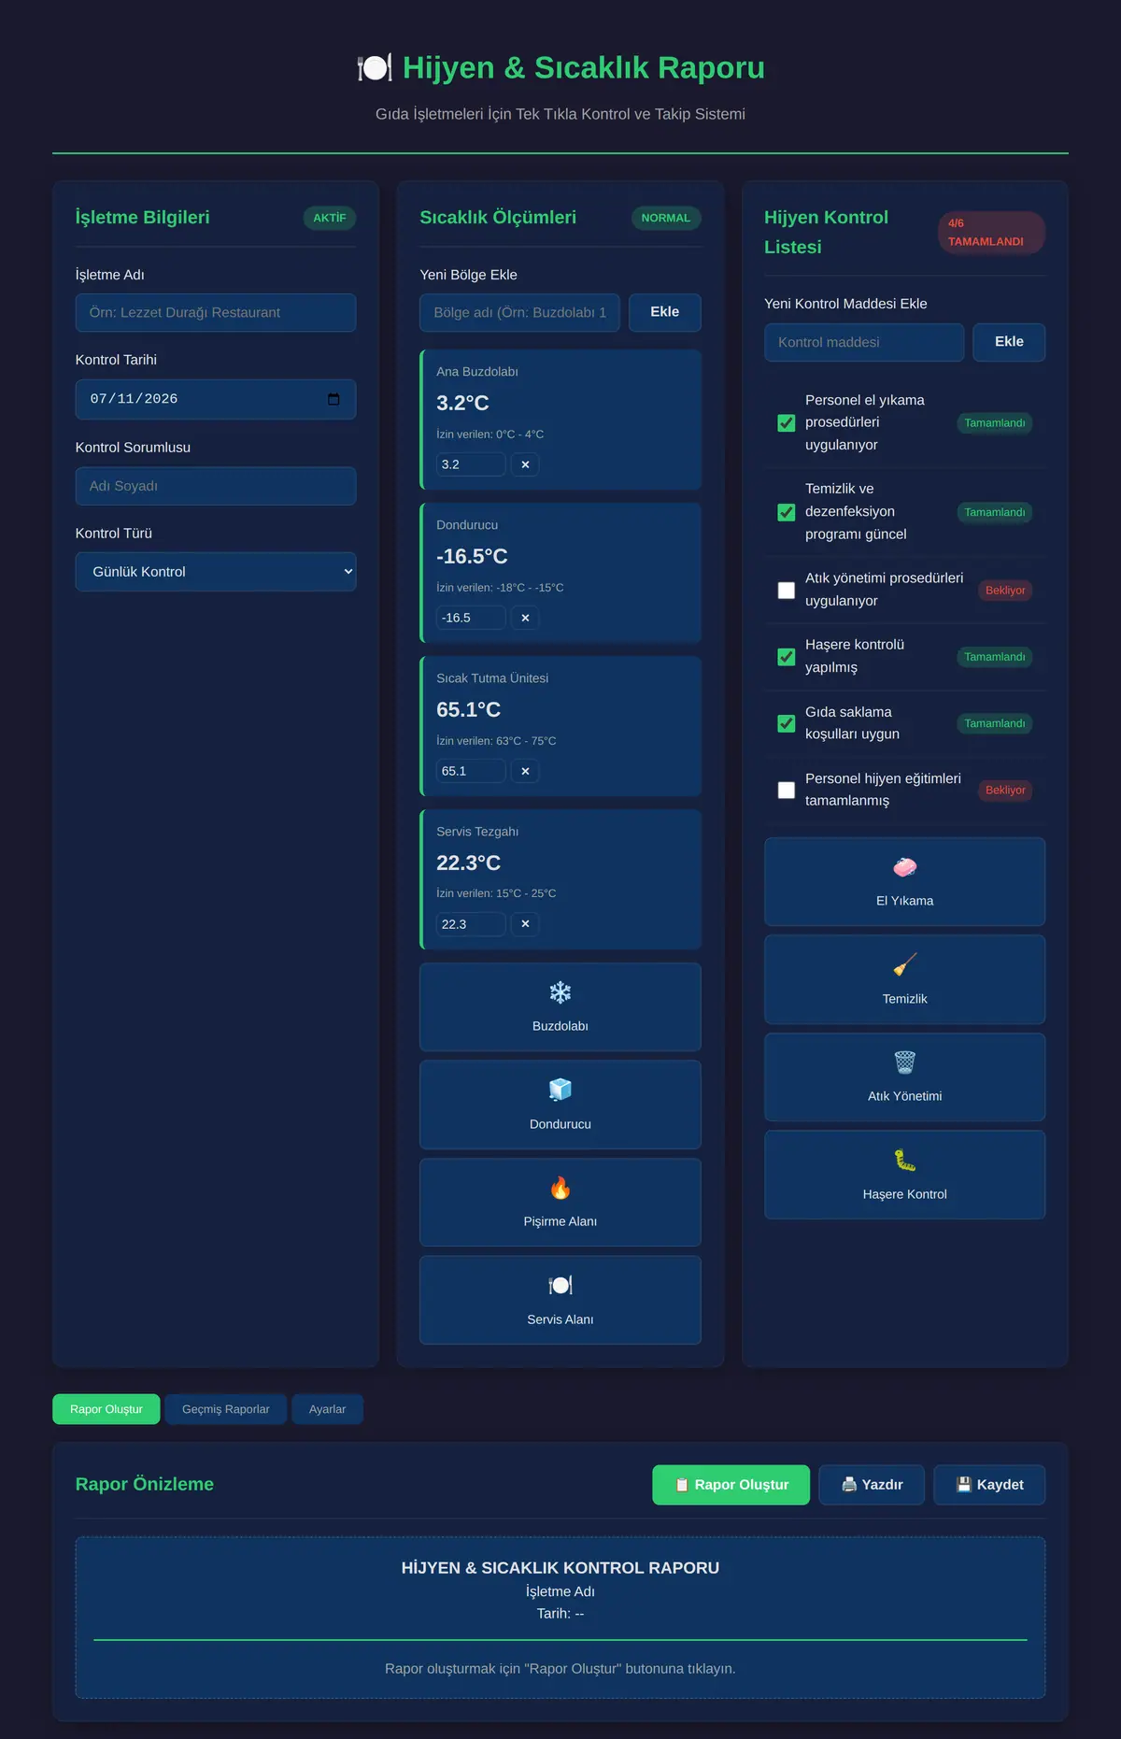The image size is (1121, 1739).
Task: Go to the Ayarlar tab
Action: coord(327,1409)
